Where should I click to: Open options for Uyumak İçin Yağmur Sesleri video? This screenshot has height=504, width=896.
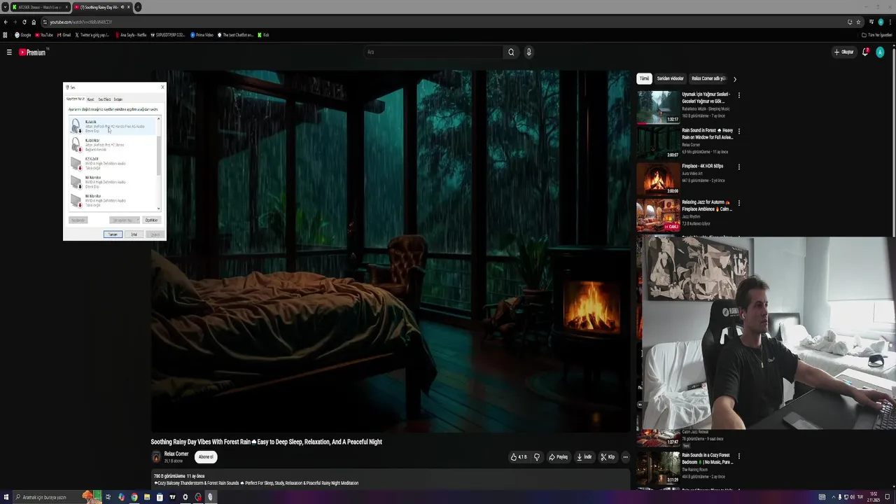pyautogui.click(x=738, y=94)
